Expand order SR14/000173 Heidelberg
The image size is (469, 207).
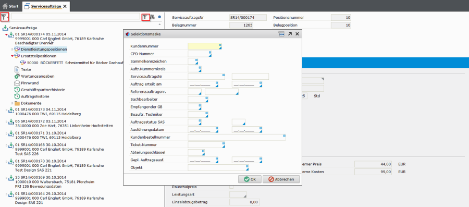click(7, 110)
